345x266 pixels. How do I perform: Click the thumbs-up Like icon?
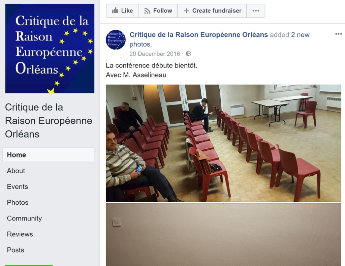pyautogui.click(x=115, y=10)
